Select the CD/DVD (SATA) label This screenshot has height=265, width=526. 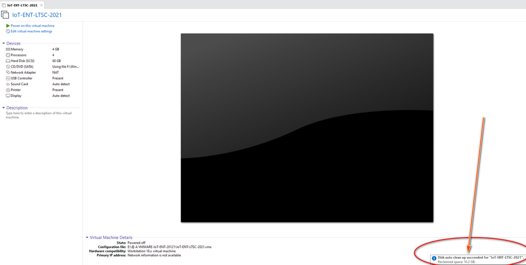click(x=22, y=66)
